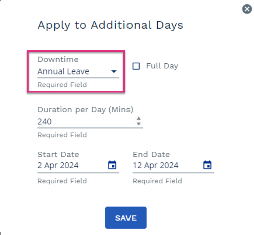254x235 pixels.
Task: Click the Full Day label text
Action: click(x=162, y=66)
